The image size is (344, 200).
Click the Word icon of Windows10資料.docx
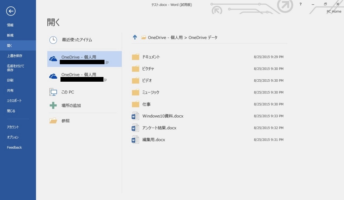pyautogui.click(x=135, y=116)
